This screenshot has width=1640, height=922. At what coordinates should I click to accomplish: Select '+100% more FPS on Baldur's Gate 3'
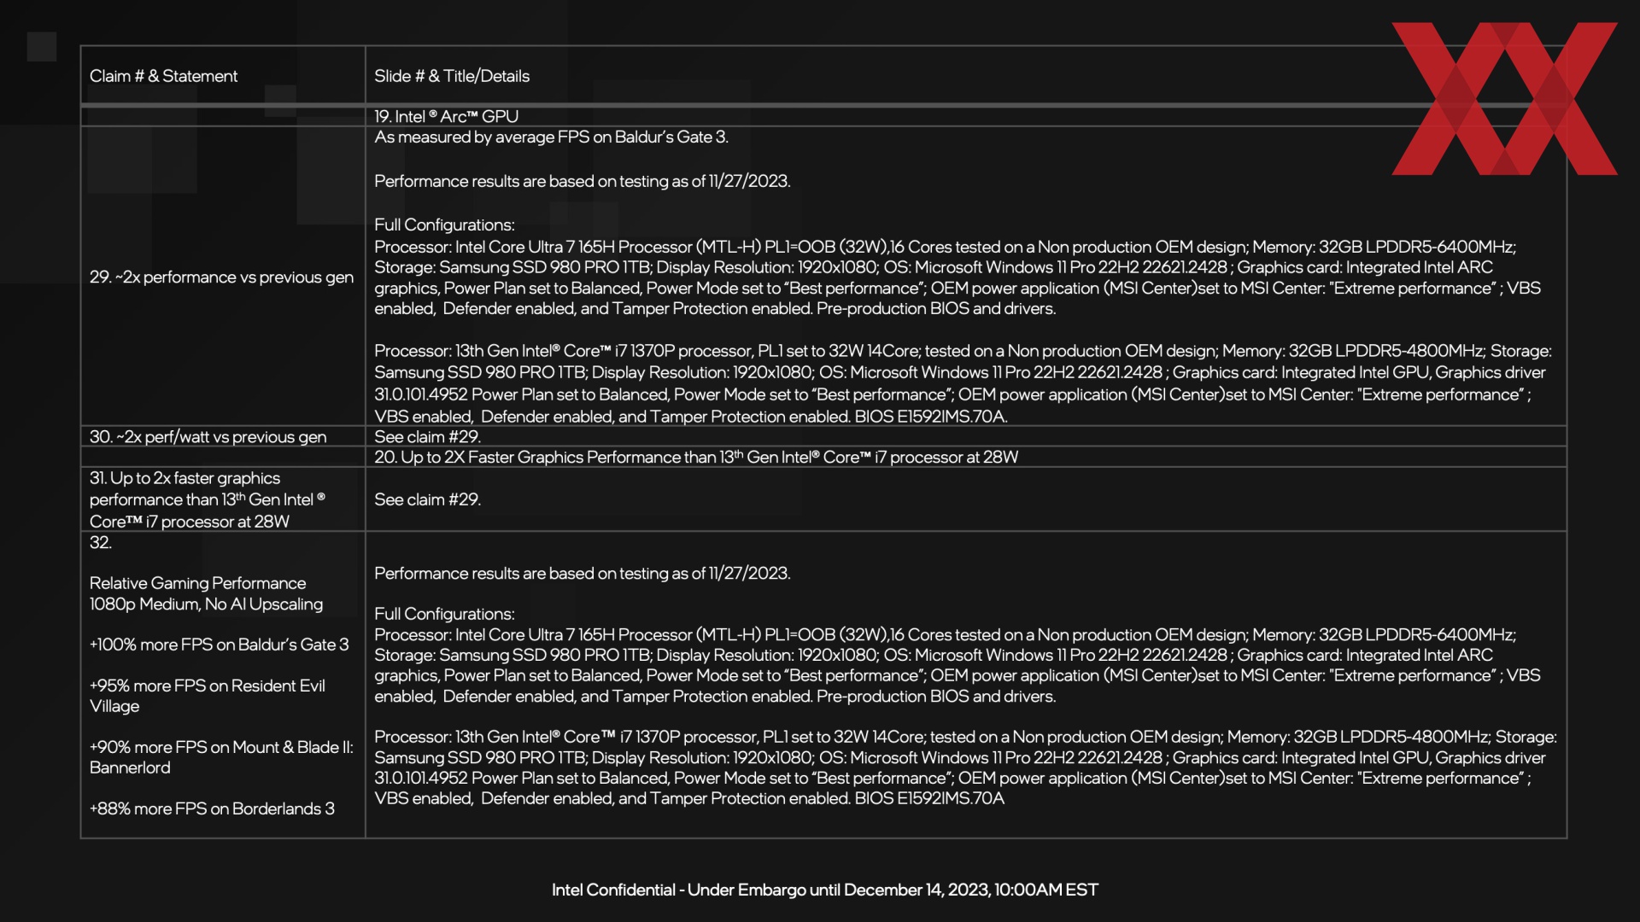tap(219, 645)
